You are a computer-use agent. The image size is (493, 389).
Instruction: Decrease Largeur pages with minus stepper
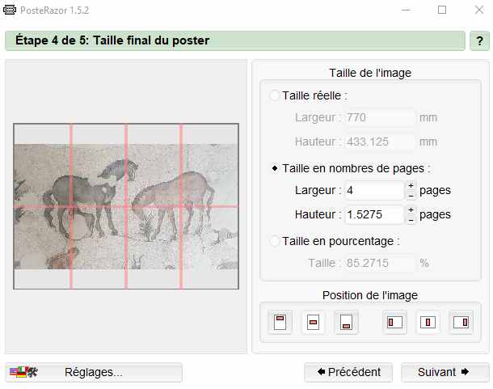tap(411, 196)
